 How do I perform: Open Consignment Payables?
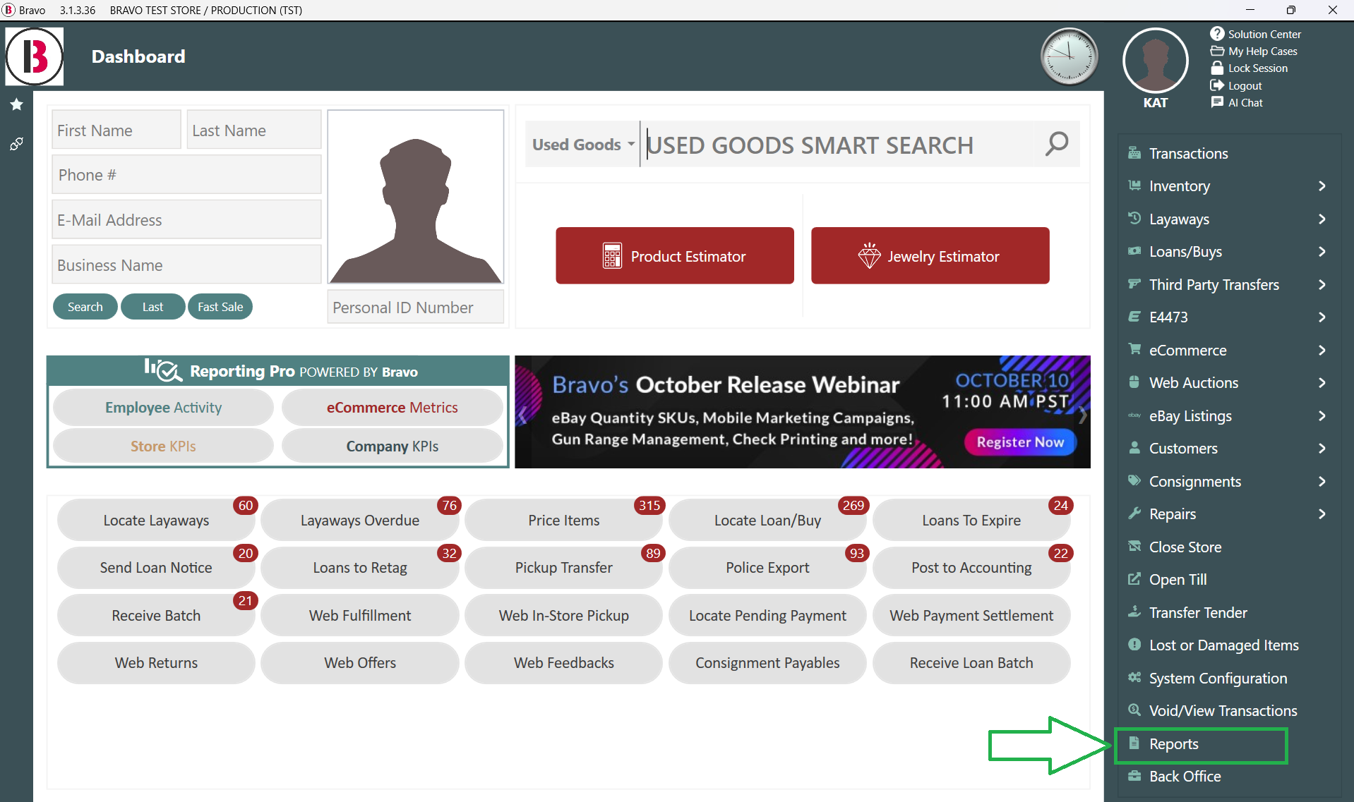coord(767,662)
